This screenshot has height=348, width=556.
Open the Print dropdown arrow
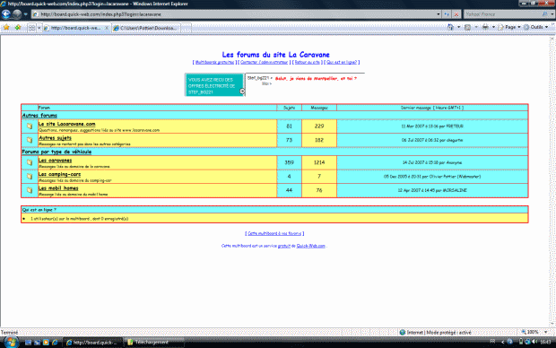coord(493,27)
